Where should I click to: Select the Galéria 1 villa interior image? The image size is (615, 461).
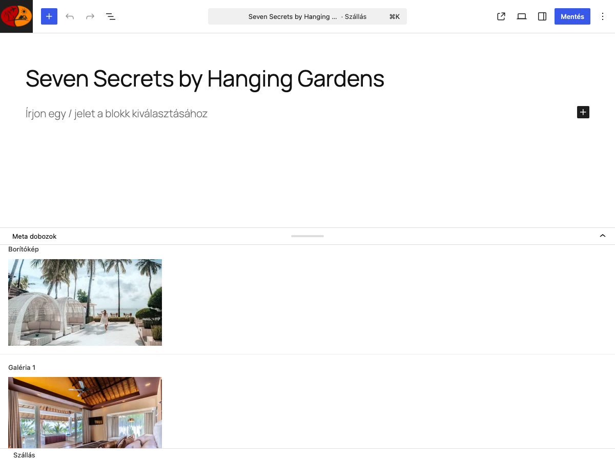(85, 412)
